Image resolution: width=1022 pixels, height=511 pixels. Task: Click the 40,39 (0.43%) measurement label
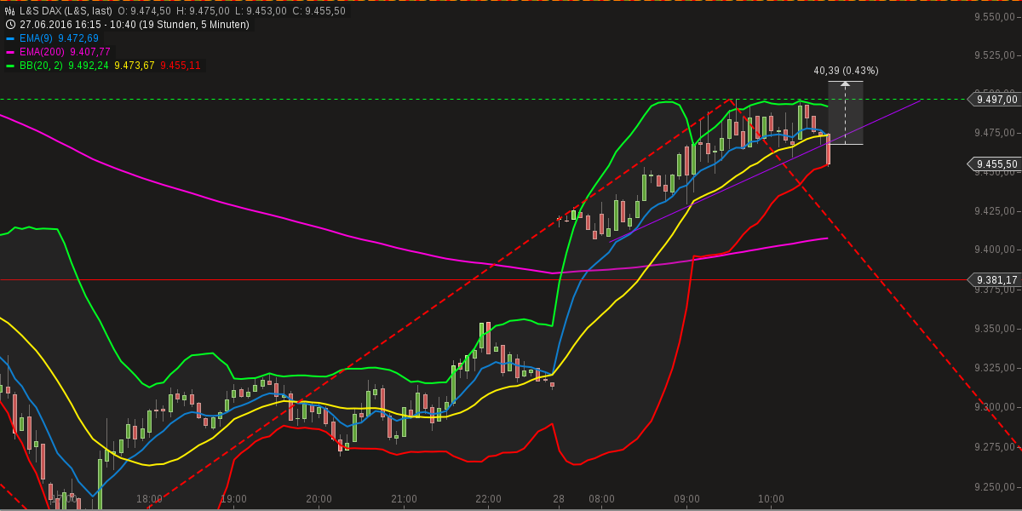coord(846,71)
